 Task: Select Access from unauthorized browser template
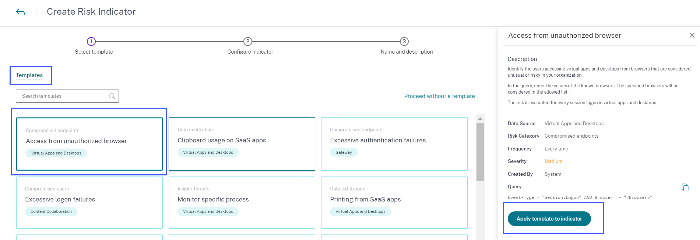click(x=89, y=144)
